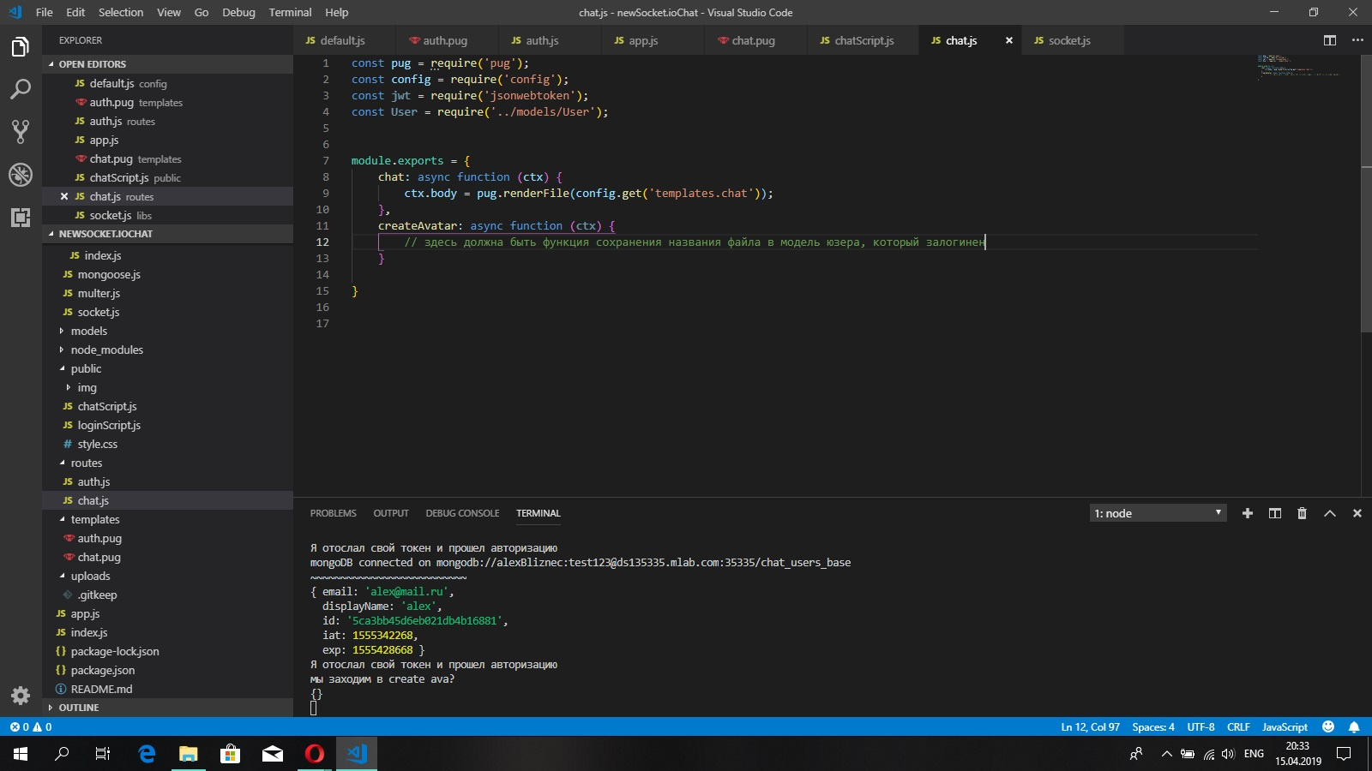The height and width of the screenshot is (771, 1372).
Task: Split the terminal panel
Action: [1275, 513]
